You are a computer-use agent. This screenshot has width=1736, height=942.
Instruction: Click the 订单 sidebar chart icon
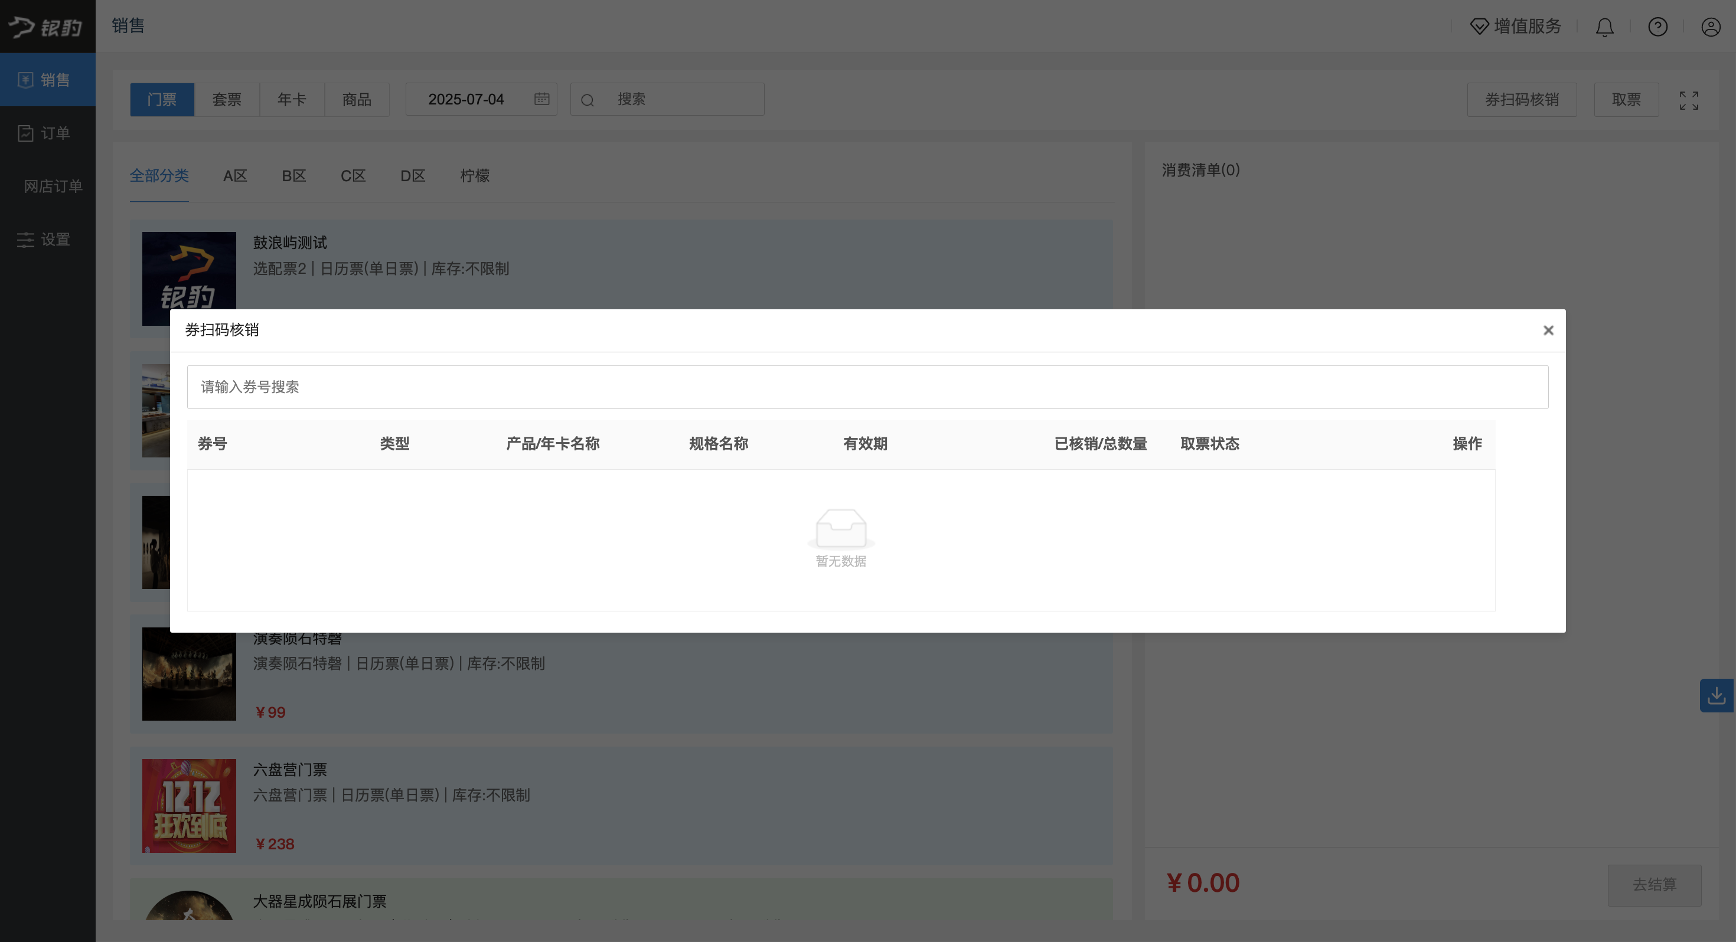25,133
